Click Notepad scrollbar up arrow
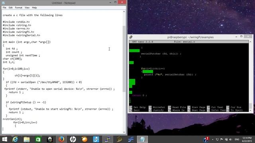 pyautogui.click(x=124, y=12)
